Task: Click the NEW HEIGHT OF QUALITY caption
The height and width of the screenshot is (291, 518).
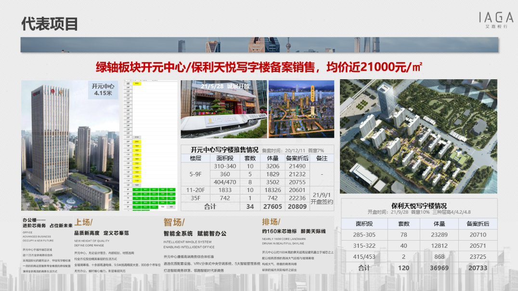Action: point(92,241)
